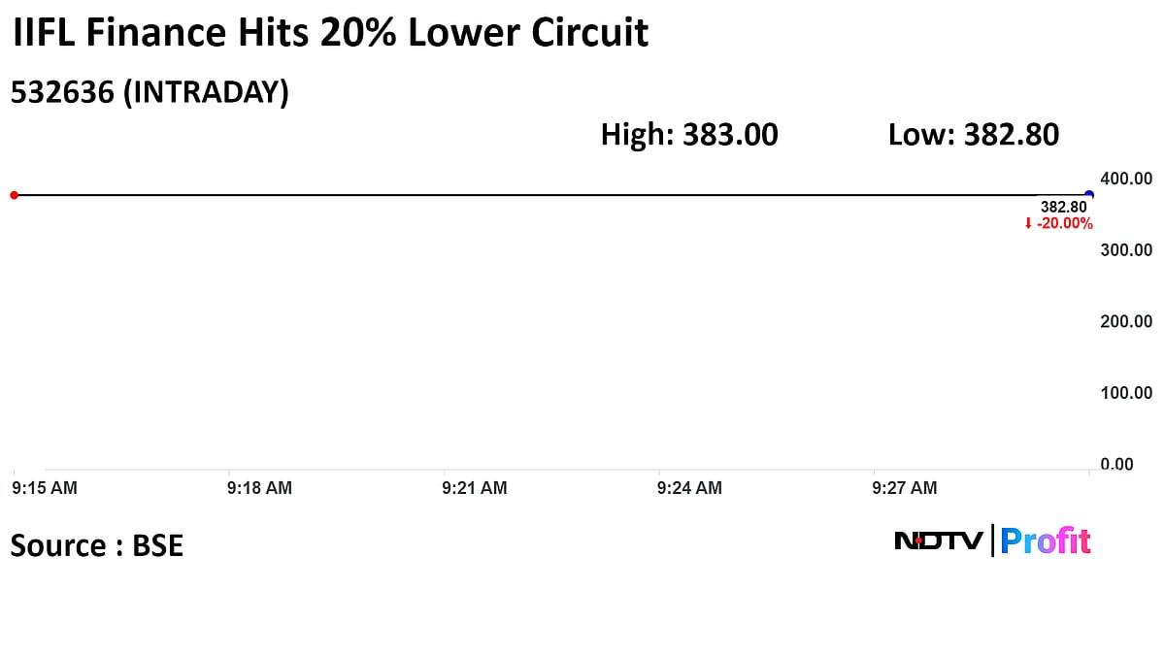This screenshot has height=655, width=1165.
Task: Click the -20.00% change label
Action: tap(1064, 224)
